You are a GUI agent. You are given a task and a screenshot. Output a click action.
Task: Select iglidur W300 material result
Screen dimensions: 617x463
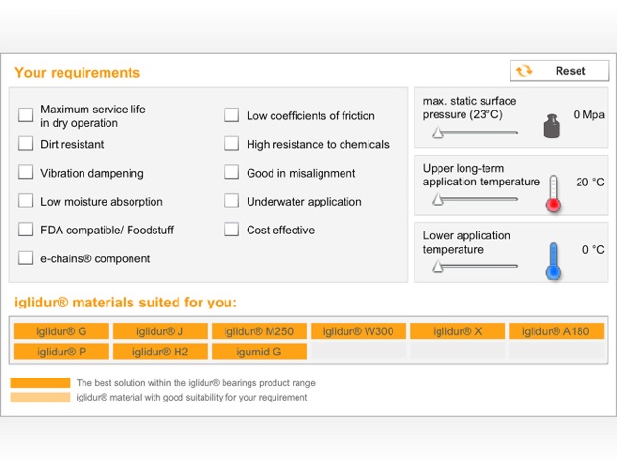358,331
